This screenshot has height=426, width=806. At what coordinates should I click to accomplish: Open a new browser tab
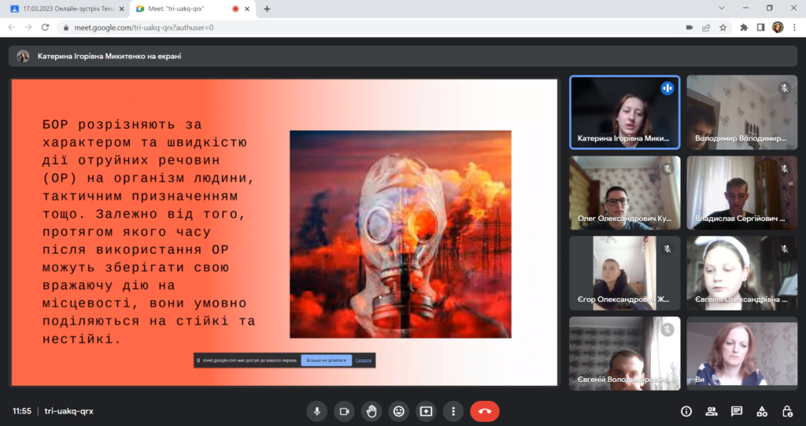267,9
